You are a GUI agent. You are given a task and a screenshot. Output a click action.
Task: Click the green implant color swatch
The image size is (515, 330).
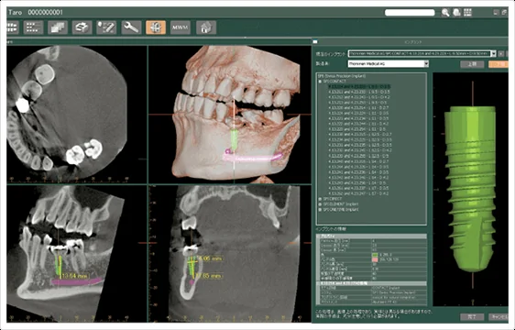[x=375, y=255]
